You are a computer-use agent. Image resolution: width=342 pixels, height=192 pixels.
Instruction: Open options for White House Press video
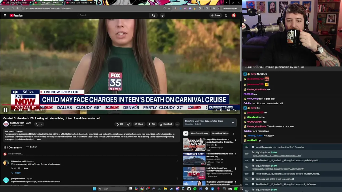coord(235,169)
